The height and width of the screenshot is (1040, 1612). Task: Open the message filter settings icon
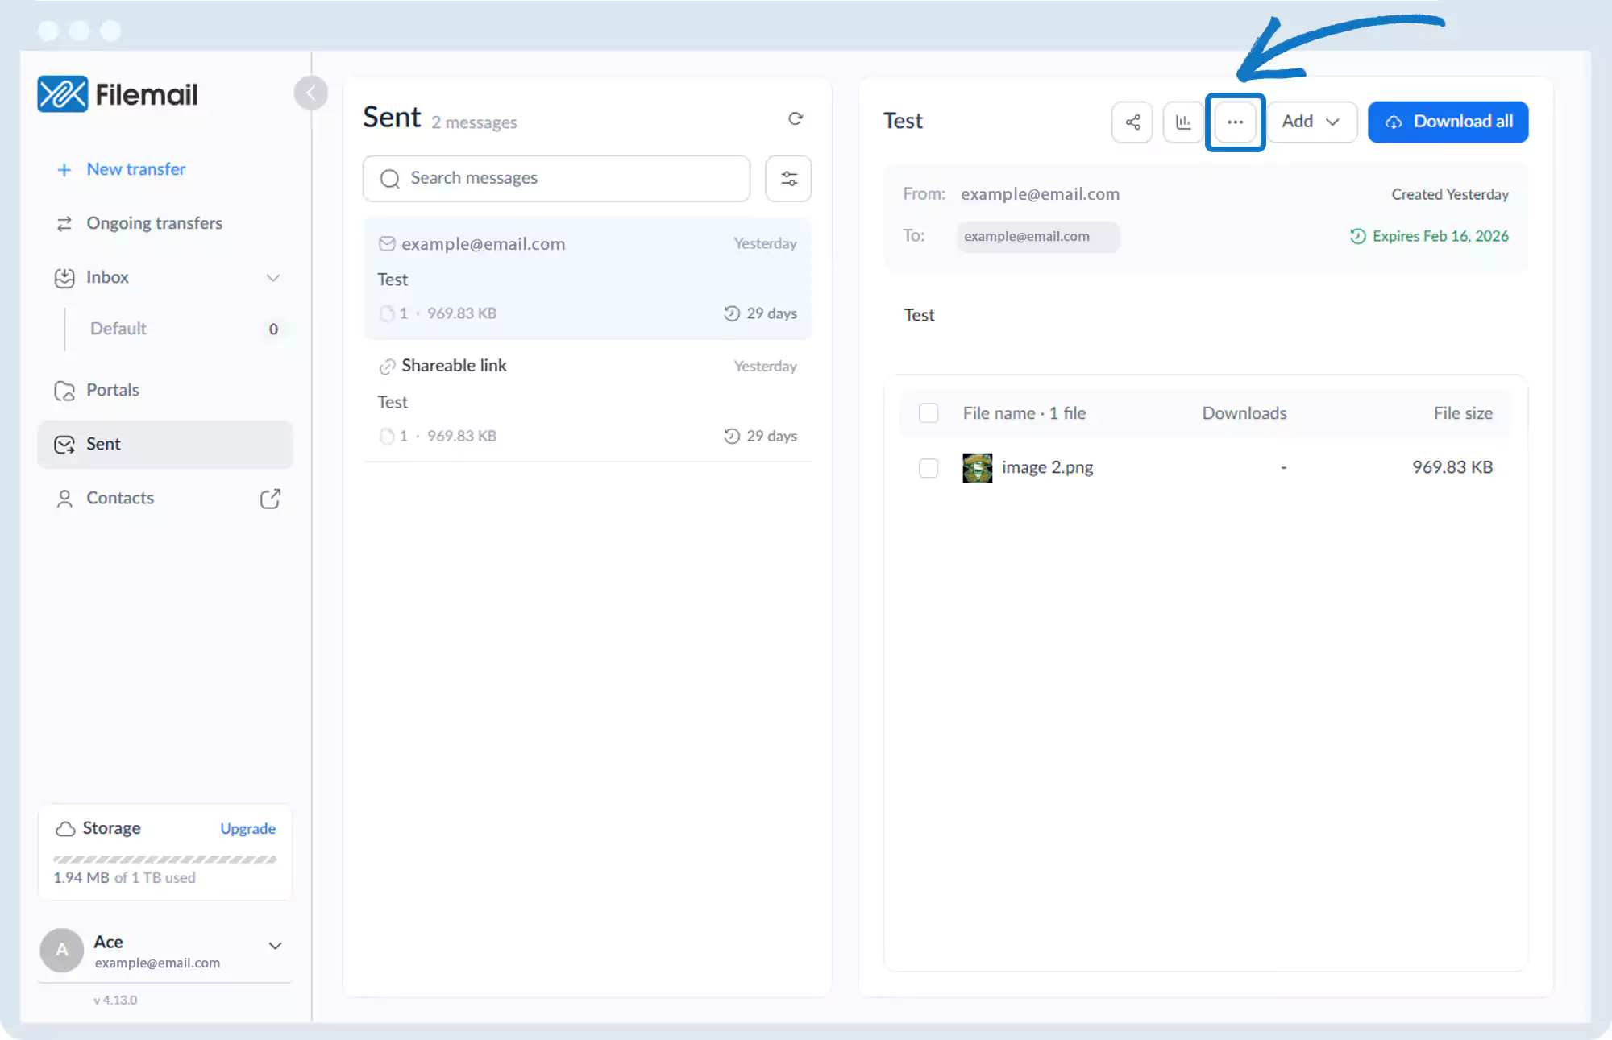pos(788,178)
